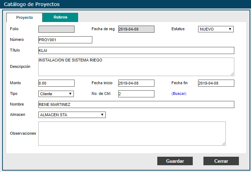Screen dimensions: 251x172
Task: Select the Proyecto tab
Action: (24, 17)
